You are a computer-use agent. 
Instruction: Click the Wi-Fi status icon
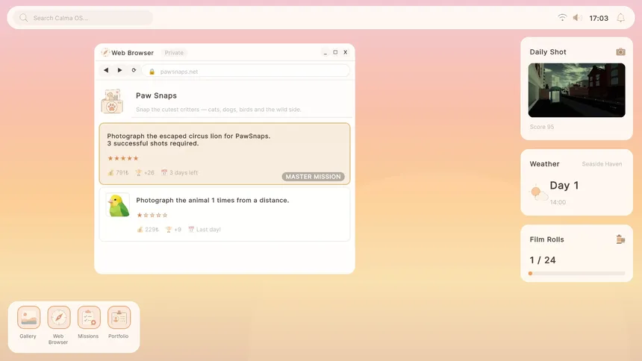coord(562,17)
